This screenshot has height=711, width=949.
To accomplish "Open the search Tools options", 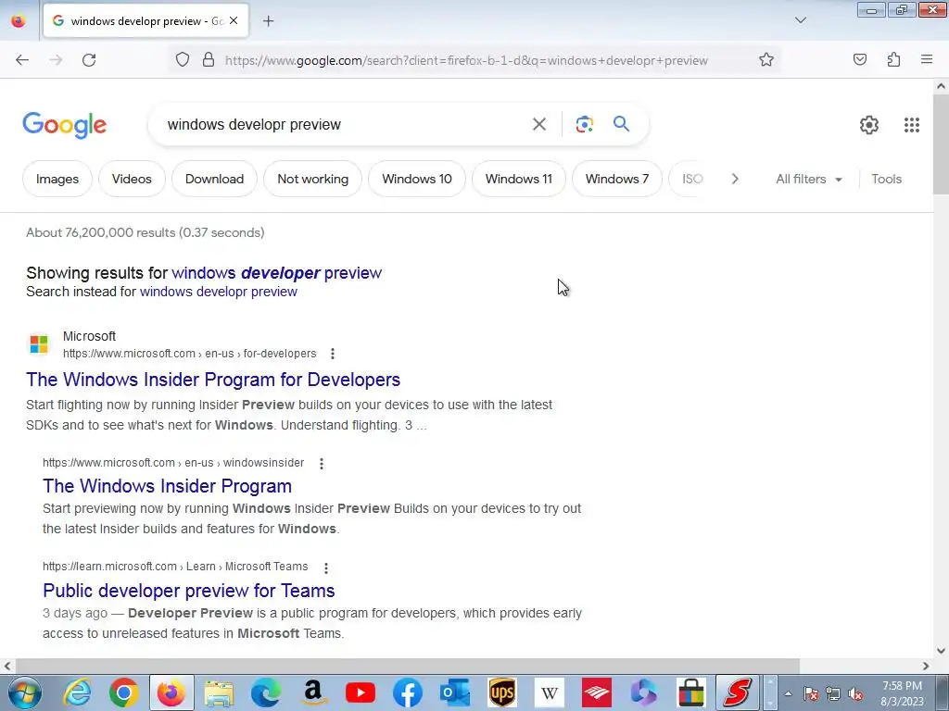I will click(x=886, y=179).
